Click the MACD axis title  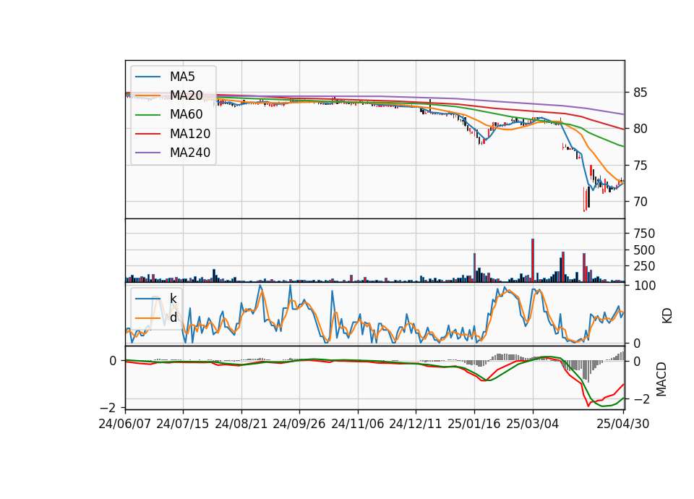pos(661,379)
